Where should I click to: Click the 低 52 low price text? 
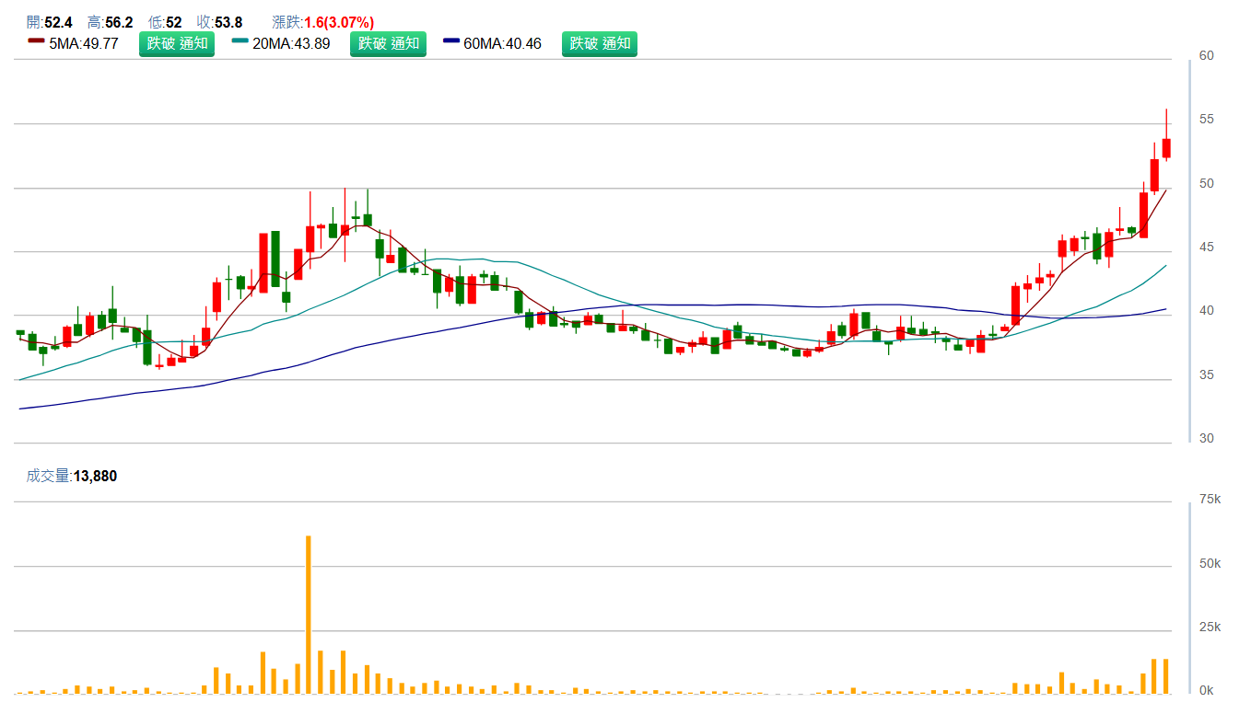tap(165, 22)
